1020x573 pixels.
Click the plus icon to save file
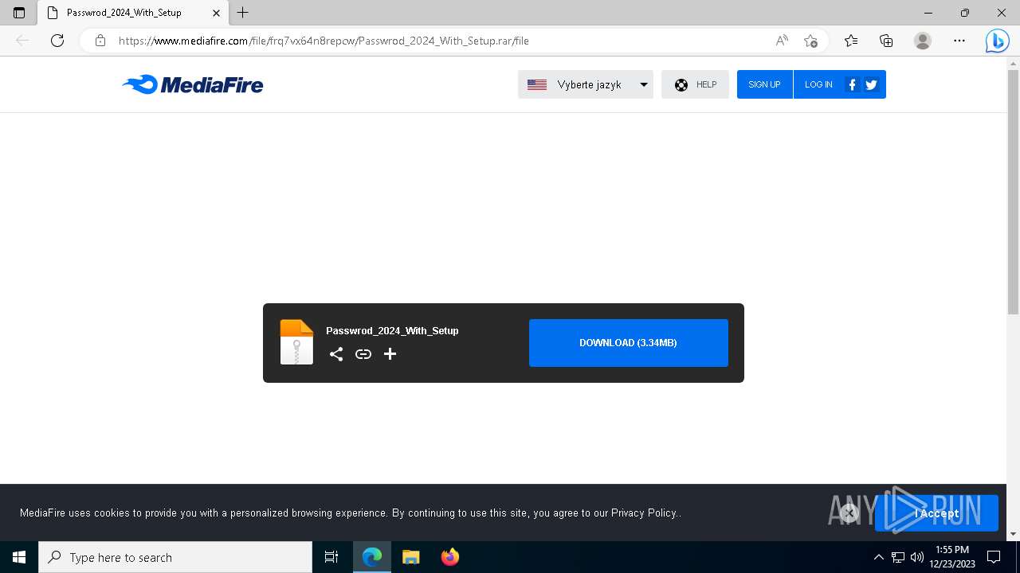click(x=390, y=354)
